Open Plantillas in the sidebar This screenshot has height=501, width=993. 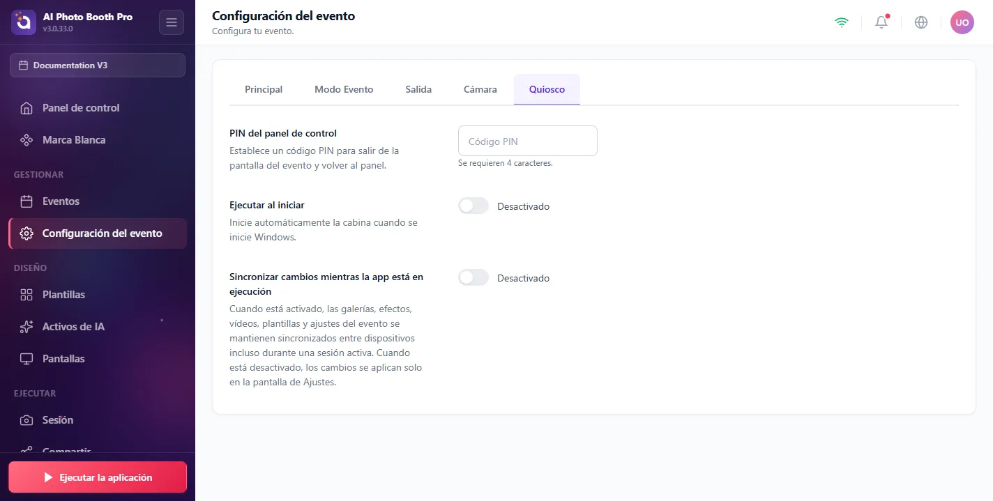coord(98,295)
